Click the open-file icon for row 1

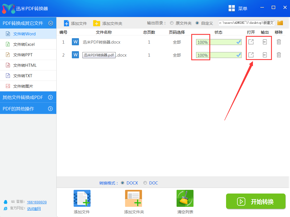(251, 42)
